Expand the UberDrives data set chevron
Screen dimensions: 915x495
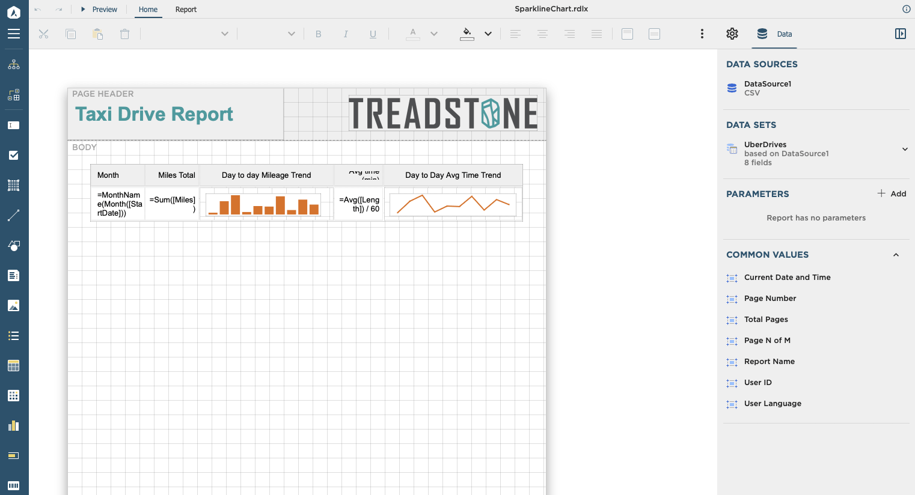[904, 148]
